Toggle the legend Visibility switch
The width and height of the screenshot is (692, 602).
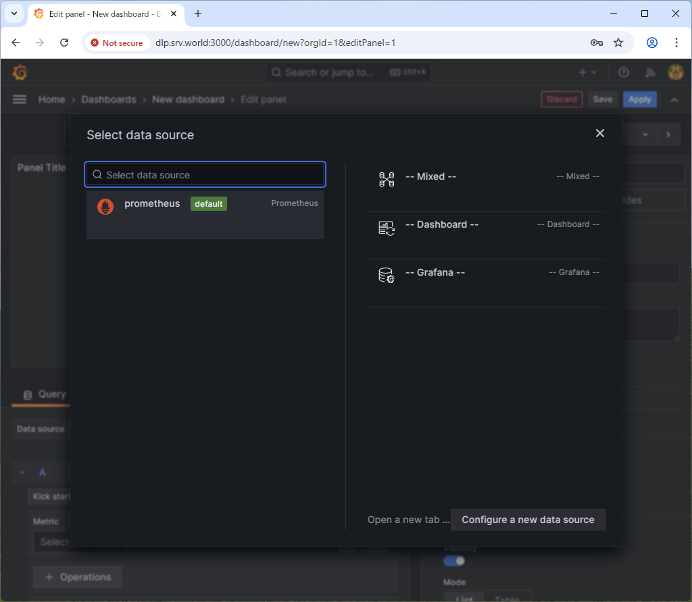pos(453,561)
